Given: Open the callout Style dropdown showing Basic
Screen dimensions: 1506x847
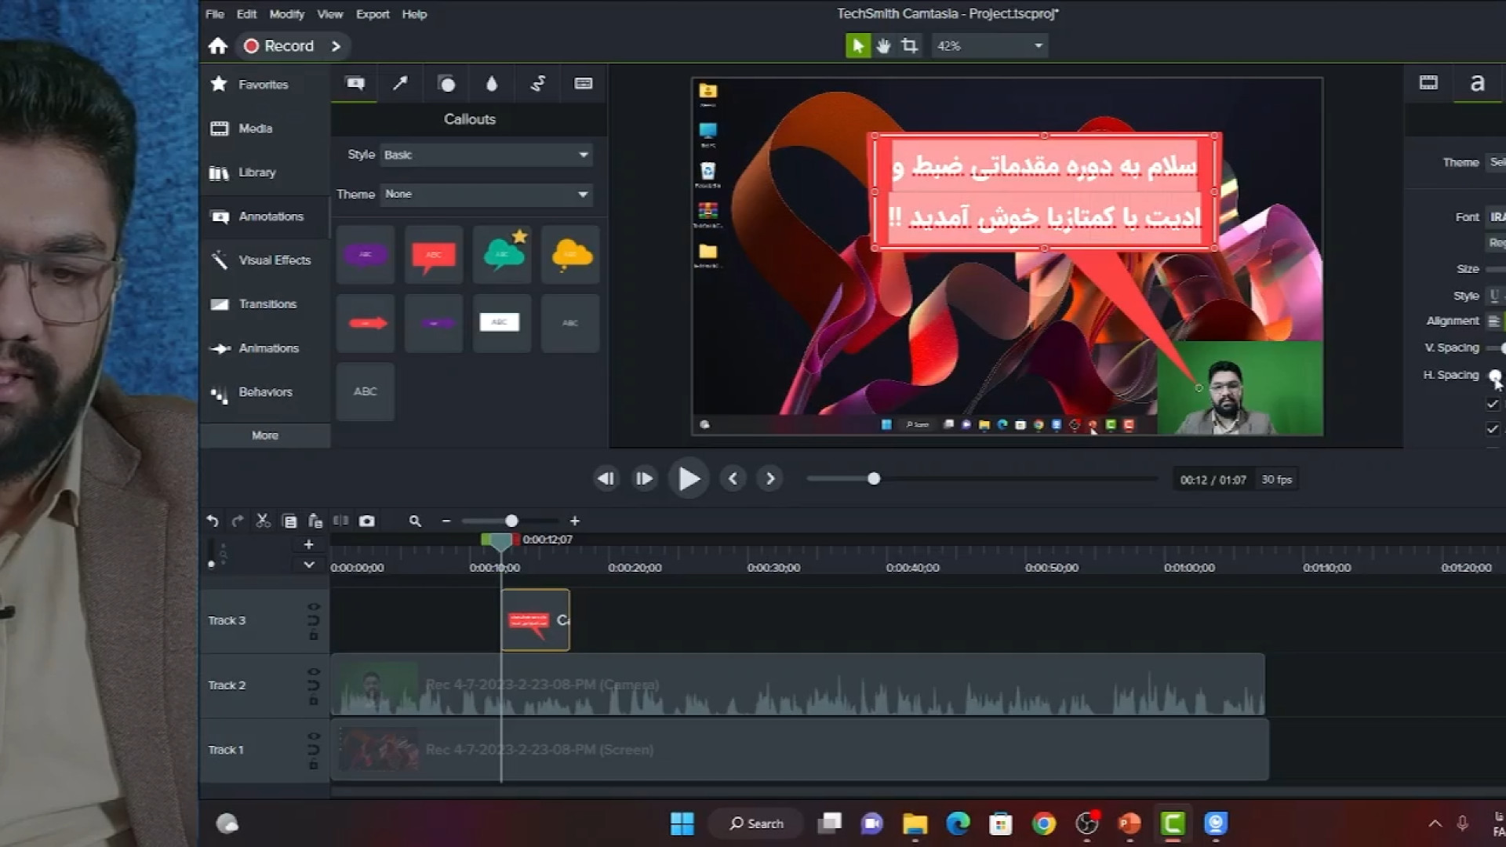Looking at the screenshot, I should click(486, 154).
